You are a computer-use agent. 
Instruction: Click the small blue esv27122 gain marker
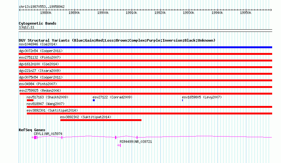point(93,100)
